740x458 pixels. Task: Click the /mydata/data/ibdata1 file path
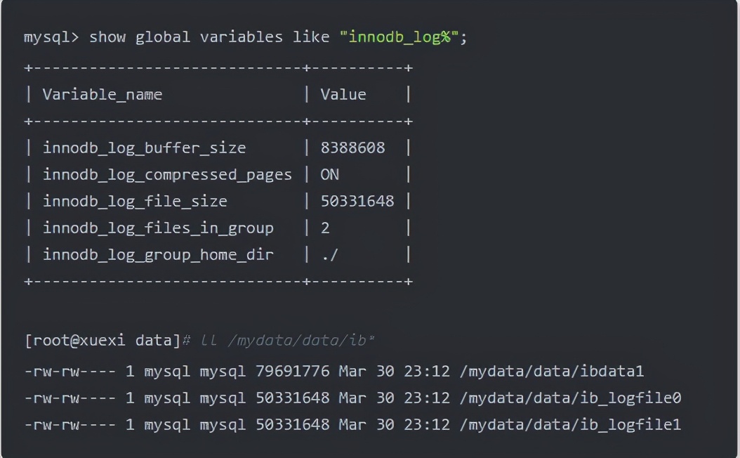click(x=552, y=372)
